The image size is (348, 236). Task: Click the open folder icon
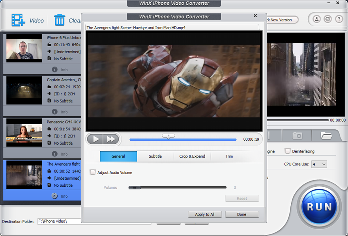(326, 135)
